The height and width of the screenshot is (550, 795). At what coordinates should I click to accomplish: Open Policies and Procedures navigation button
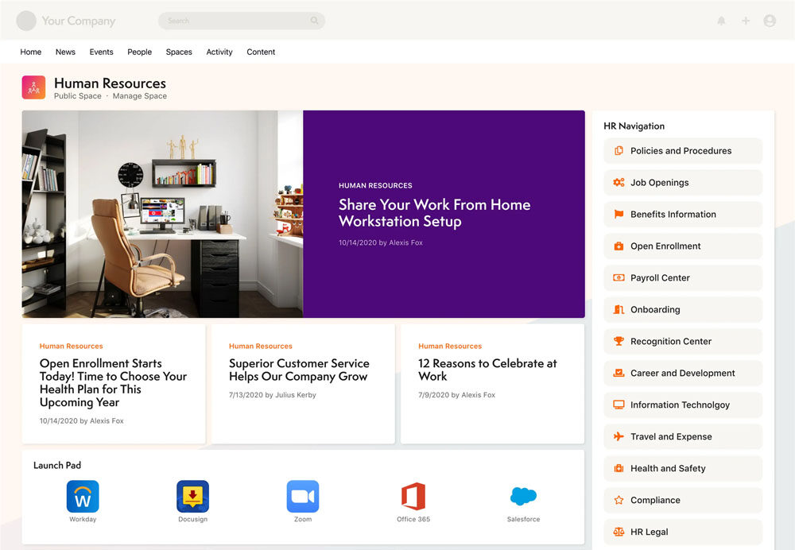coord(682,151)
